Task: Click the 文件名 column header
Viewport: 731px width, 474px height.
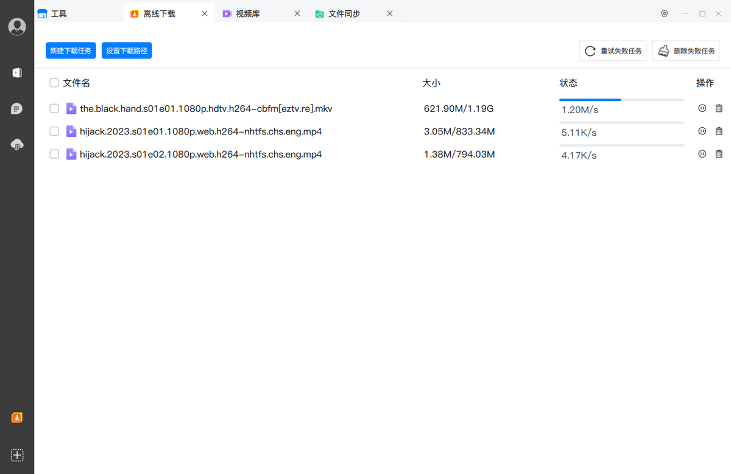Action: click(77, 83)
